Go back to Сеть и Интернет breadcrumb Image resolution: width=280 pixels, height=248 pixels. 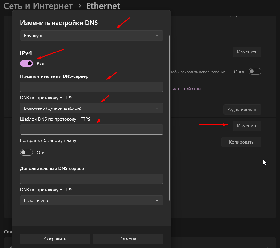pyautogui.click(x=38, y=6)
